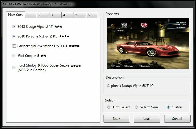Cancel the mod installer
Image resolution: width=196 pixels, height=129 pixels.
177,119
